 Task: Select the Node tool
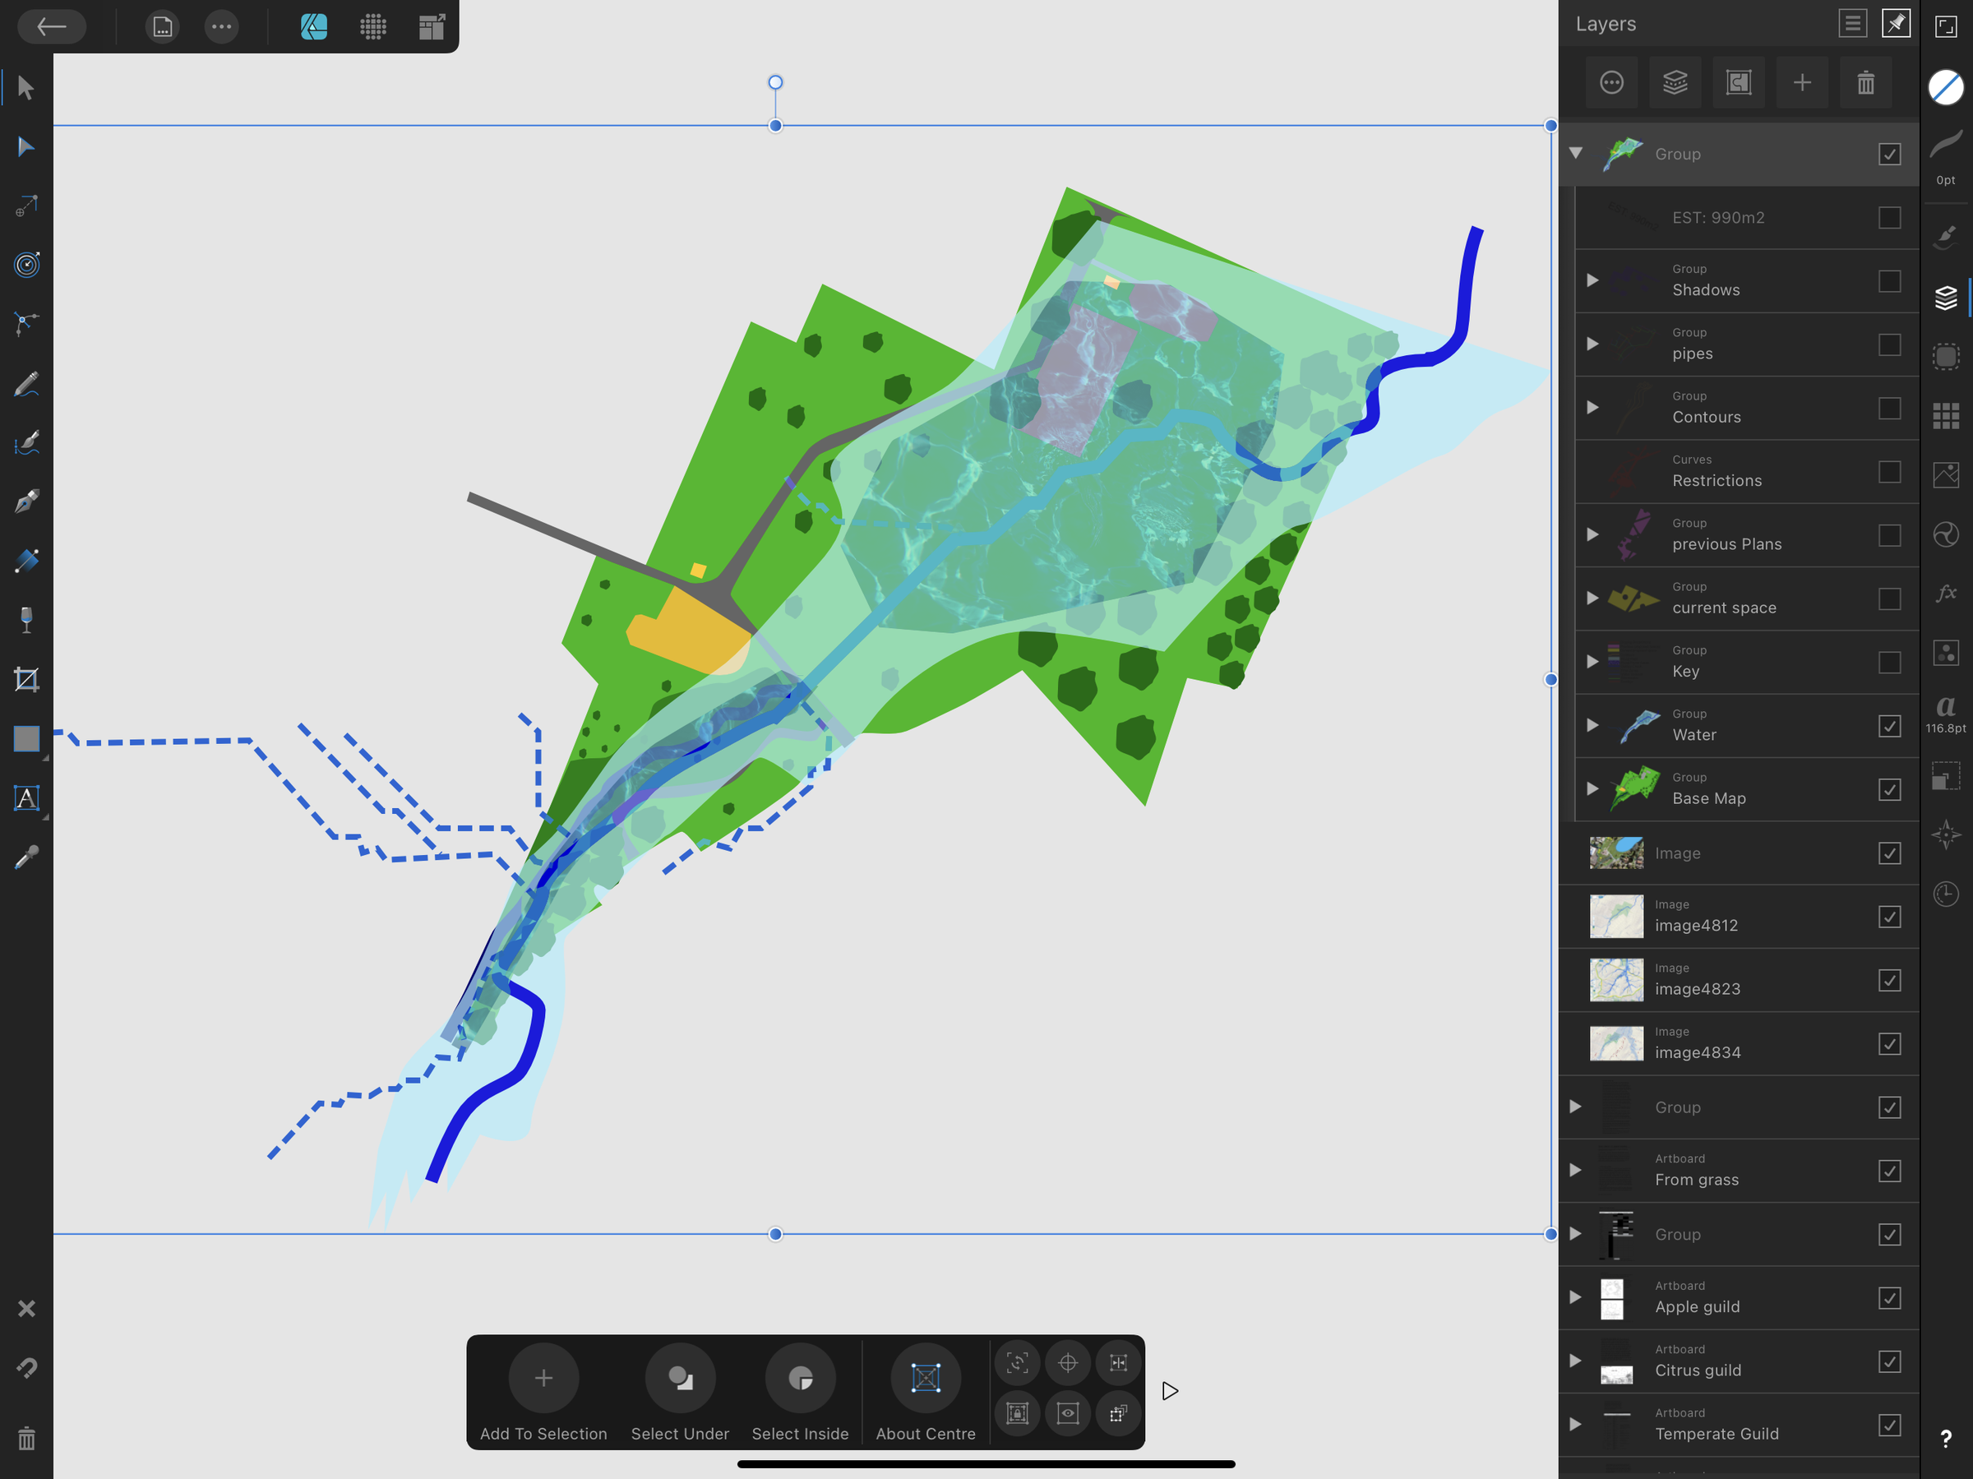pos(27,146)
